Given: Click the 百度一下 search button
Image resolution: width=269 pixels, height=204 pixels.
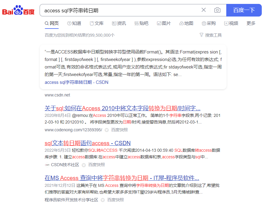Looking at the screenshot, I should coord(244,10).
